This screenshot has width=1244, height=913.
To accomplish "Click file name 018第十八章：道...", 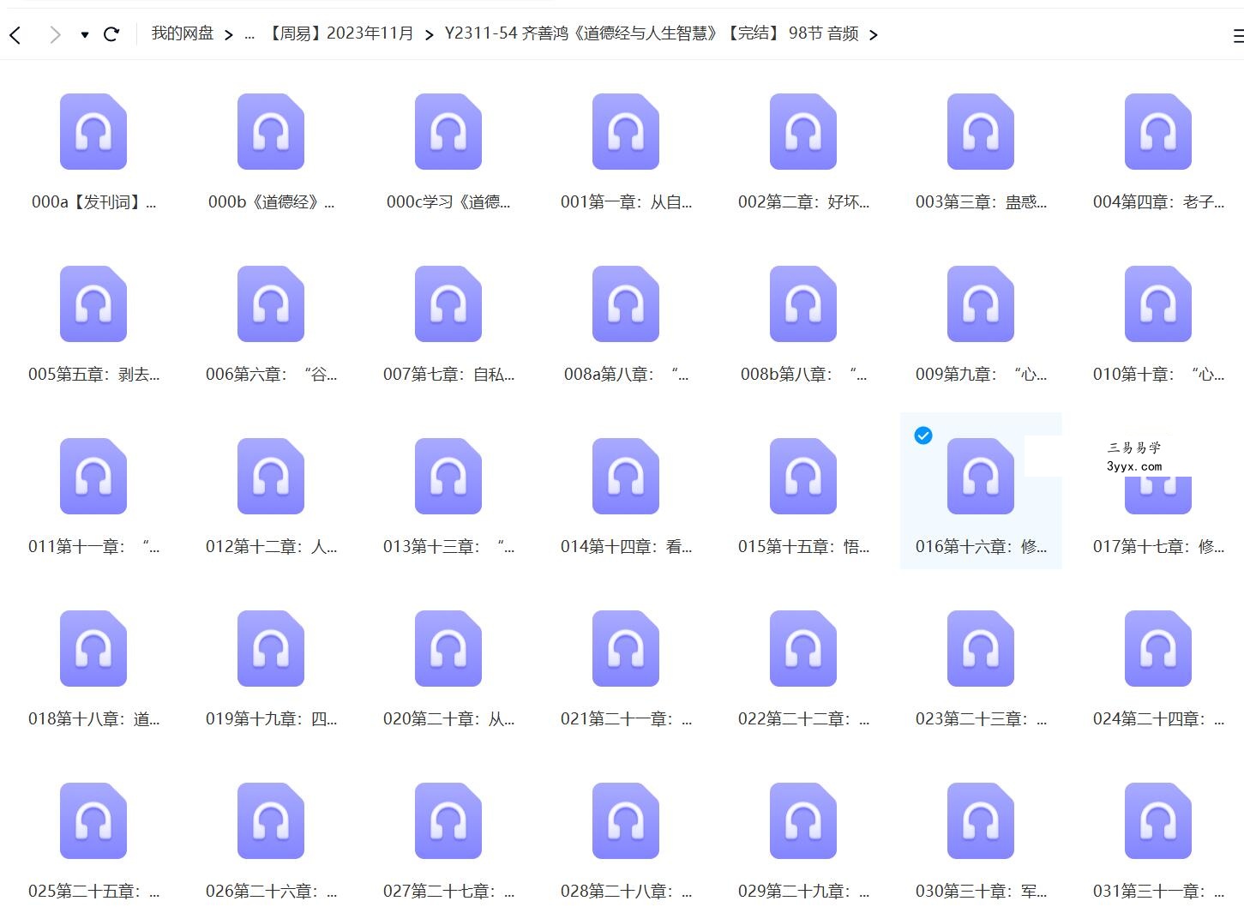I will click(93, 718).
